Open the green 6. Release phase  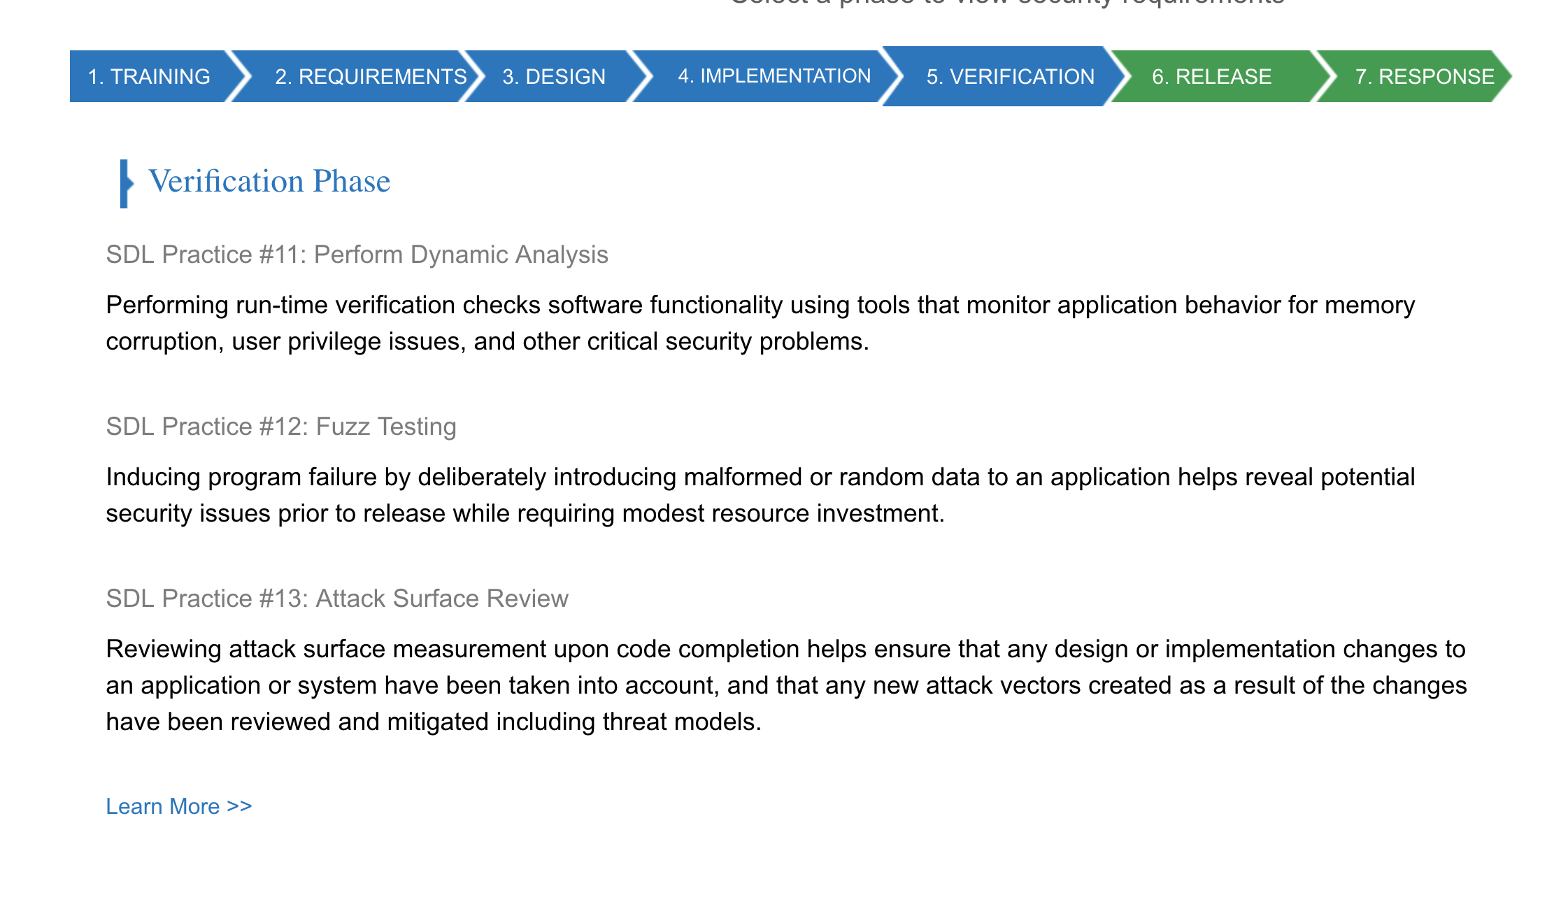pos(1211,76)
